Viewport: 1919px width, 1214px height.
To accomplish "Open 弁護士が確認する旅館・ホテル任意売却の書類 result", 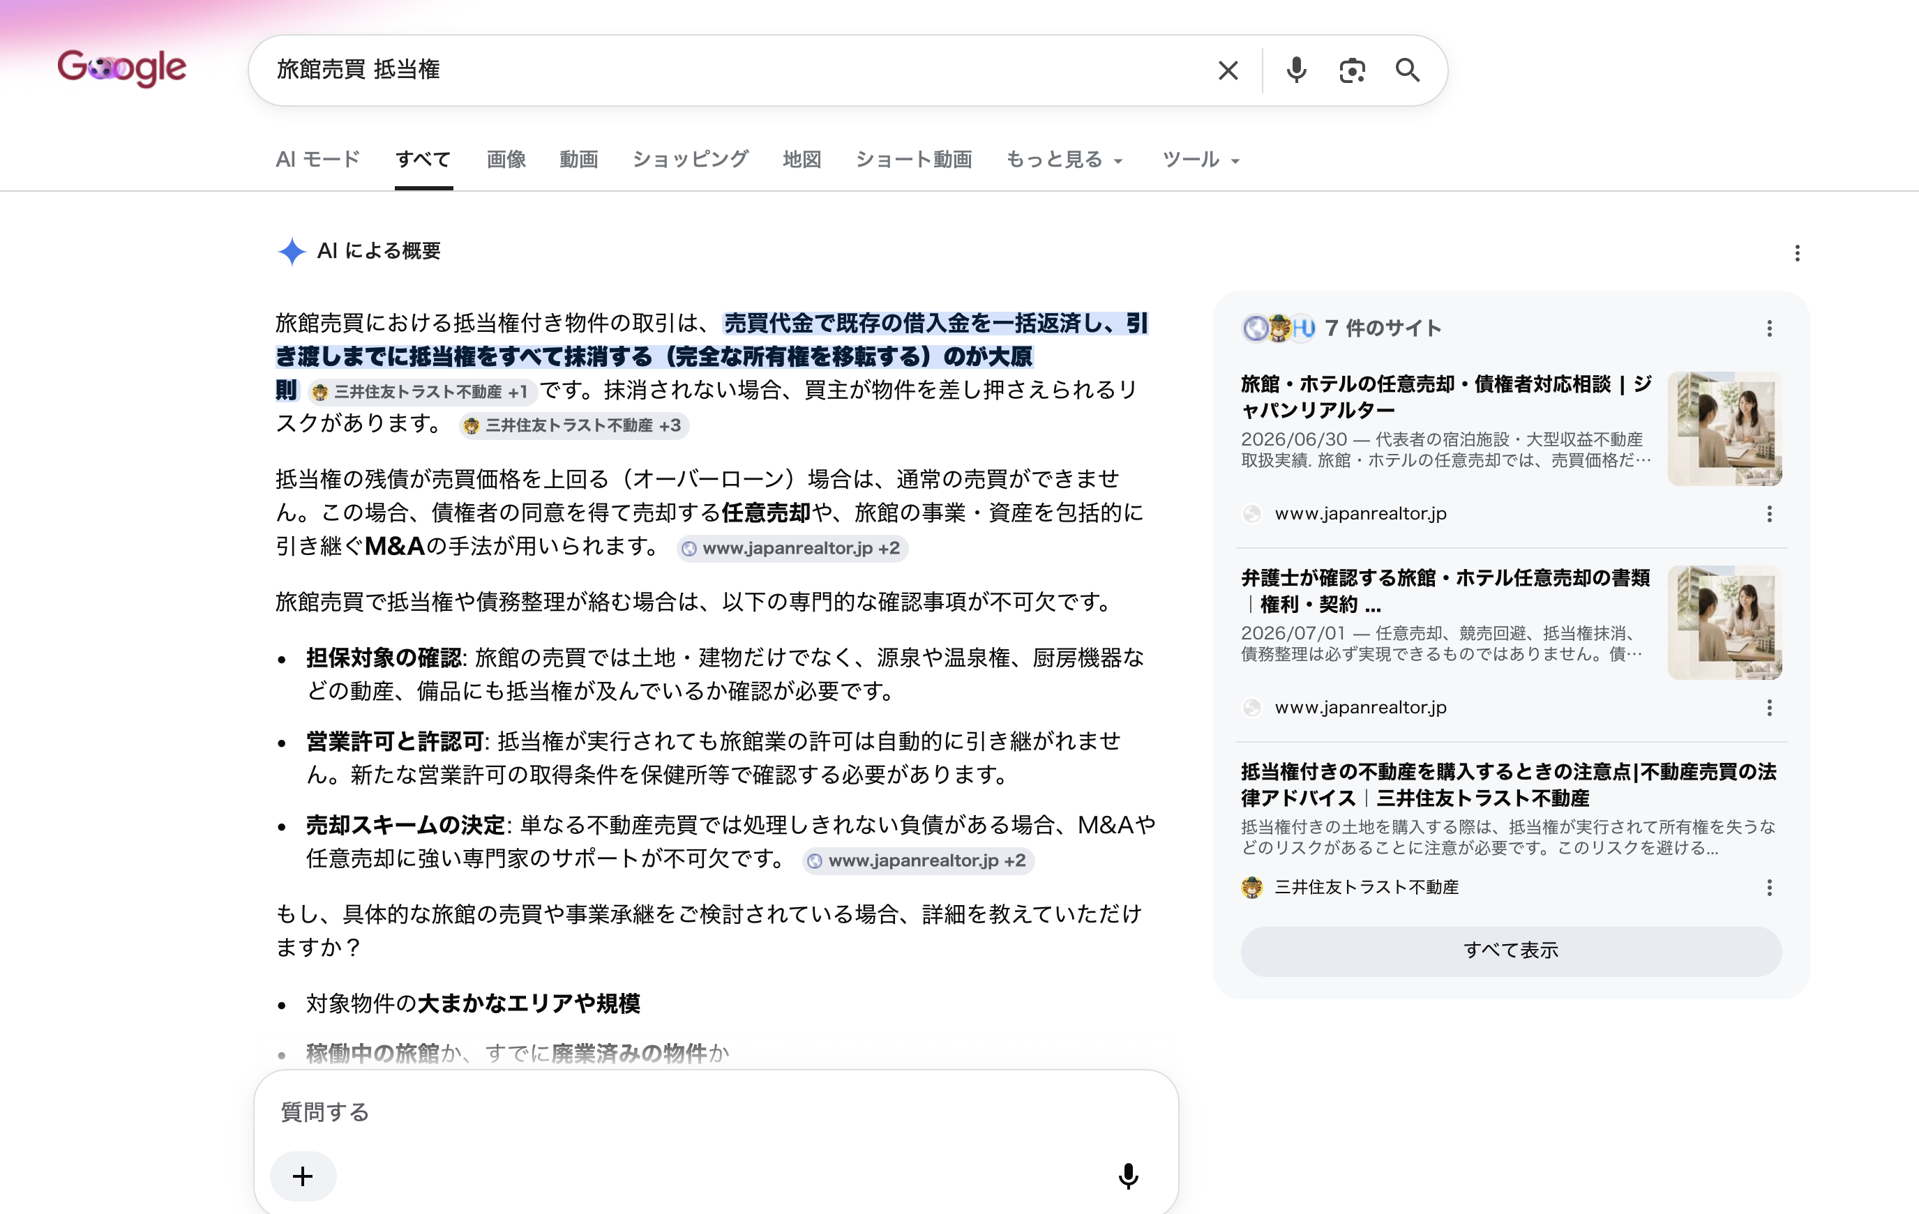I will click(x=1445, y=591).
